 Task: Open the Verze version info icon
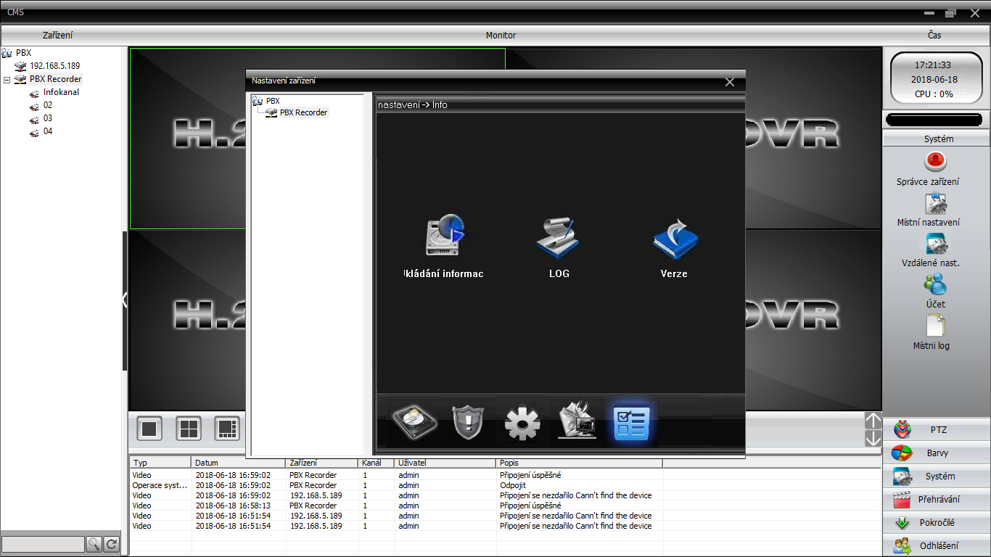pyautogui.click(x=674, y=236)
